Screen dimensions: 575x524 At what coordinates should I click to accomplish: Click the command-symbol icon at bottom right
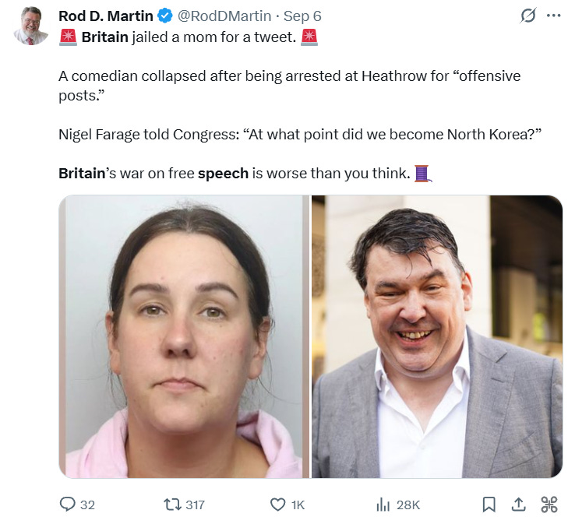tap(549, 505)
